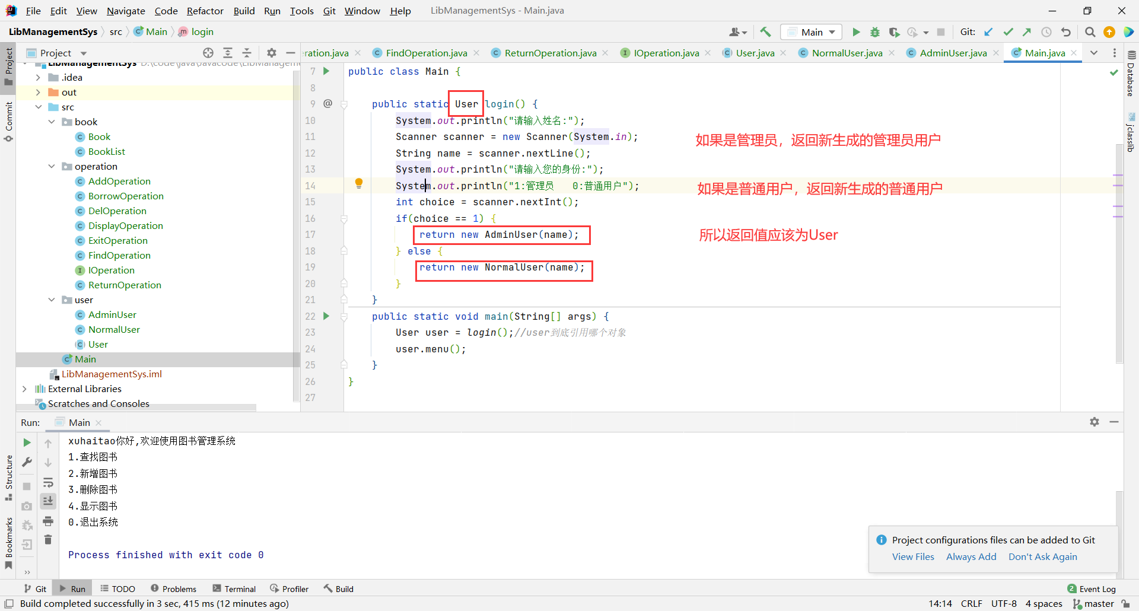Click View Files link in notification
This screenshot has height=611, width=1139.
tap(913, 556)
